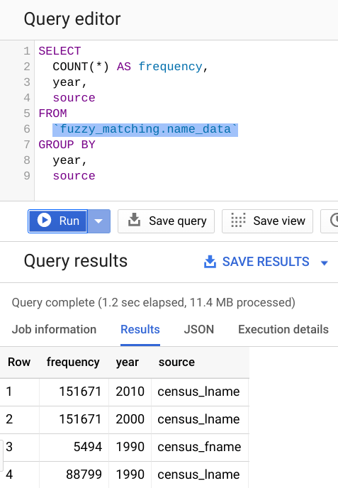
Task: Select the Results tab
Action: [140, 329]
